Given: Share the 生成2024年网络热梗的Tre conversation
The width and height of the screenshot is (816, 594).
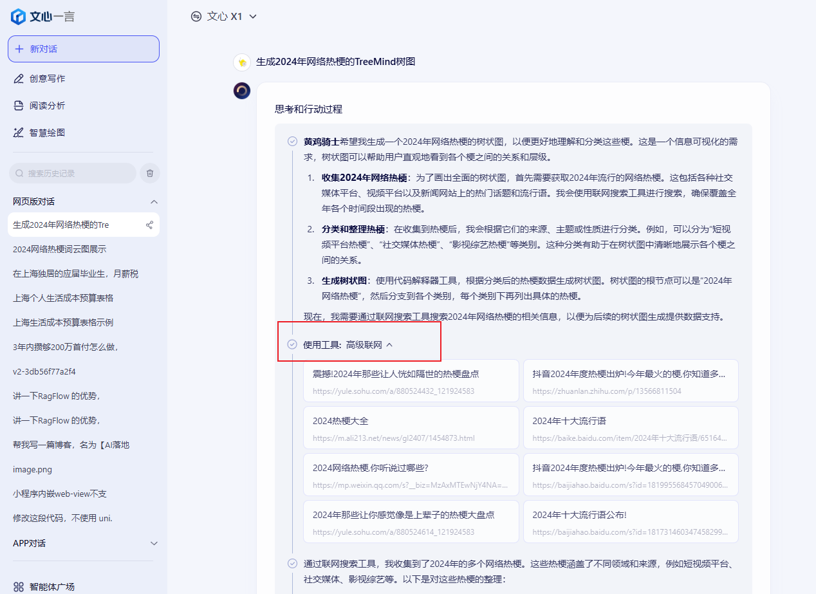Looking at the screenshot, I should click(x=149, y=225).
